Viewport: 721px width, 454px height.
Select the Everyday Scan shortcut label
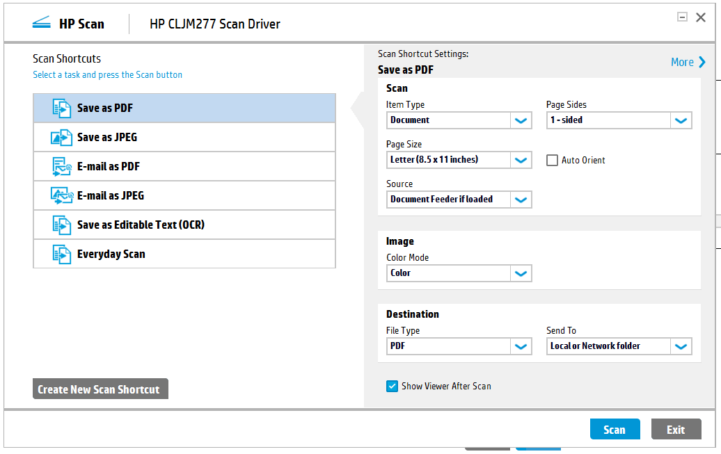[x=111, y=254]
